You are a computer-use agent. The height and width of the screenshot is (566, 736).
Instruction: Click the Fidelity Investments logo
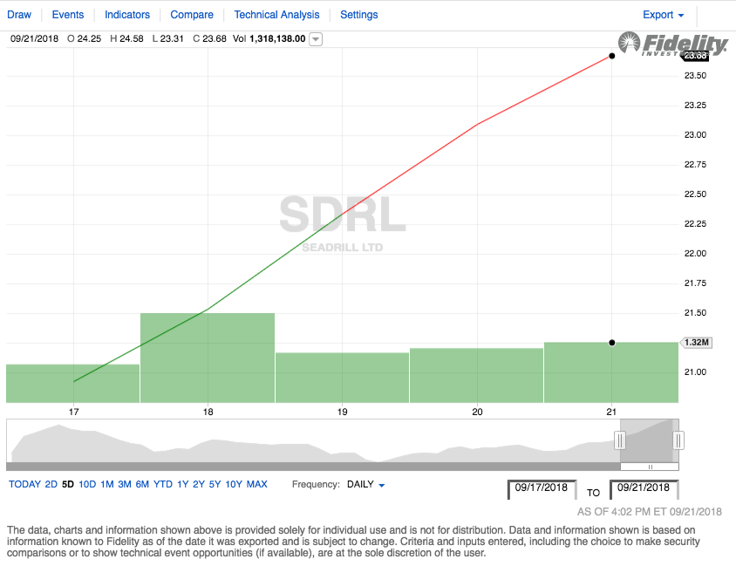pos(672,44)
